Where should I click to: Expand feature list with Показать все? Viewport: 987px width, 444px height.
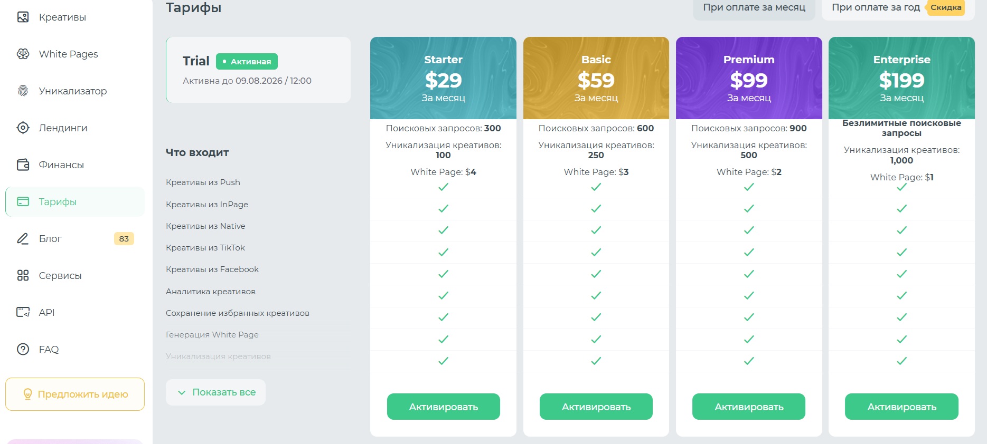click(215, 392)
